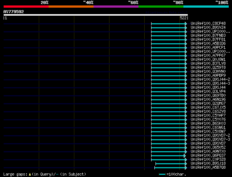Click the arrowhead ending the C0P3Z8 alignment

186,160
